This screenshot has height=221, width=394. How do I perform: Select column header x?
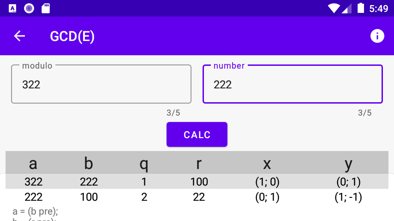coord(267,164)
